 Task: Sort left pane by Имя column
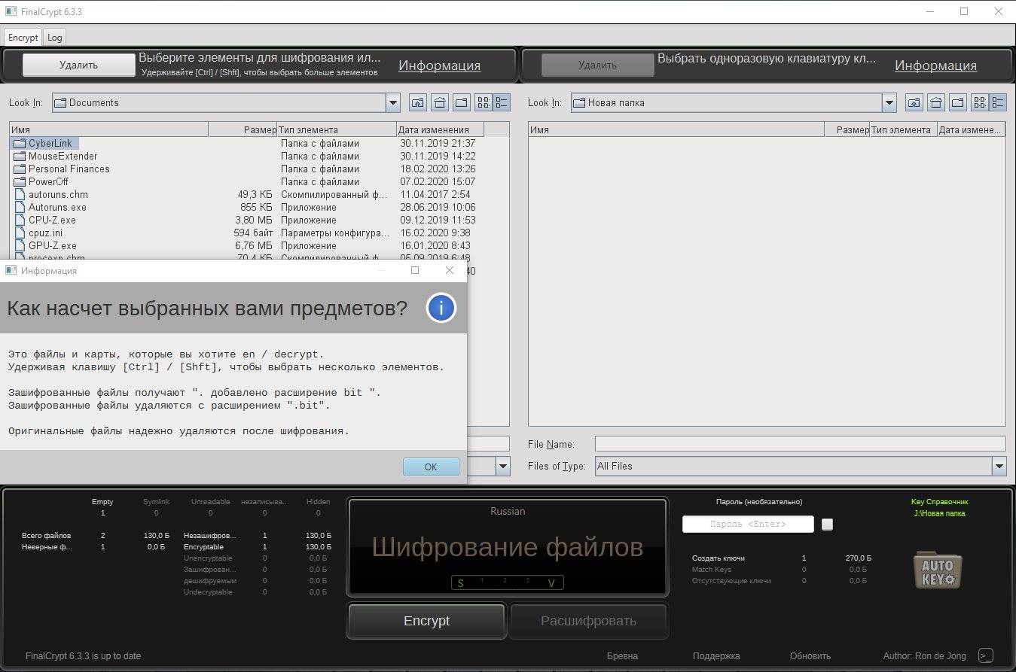[x=108, y=129]
